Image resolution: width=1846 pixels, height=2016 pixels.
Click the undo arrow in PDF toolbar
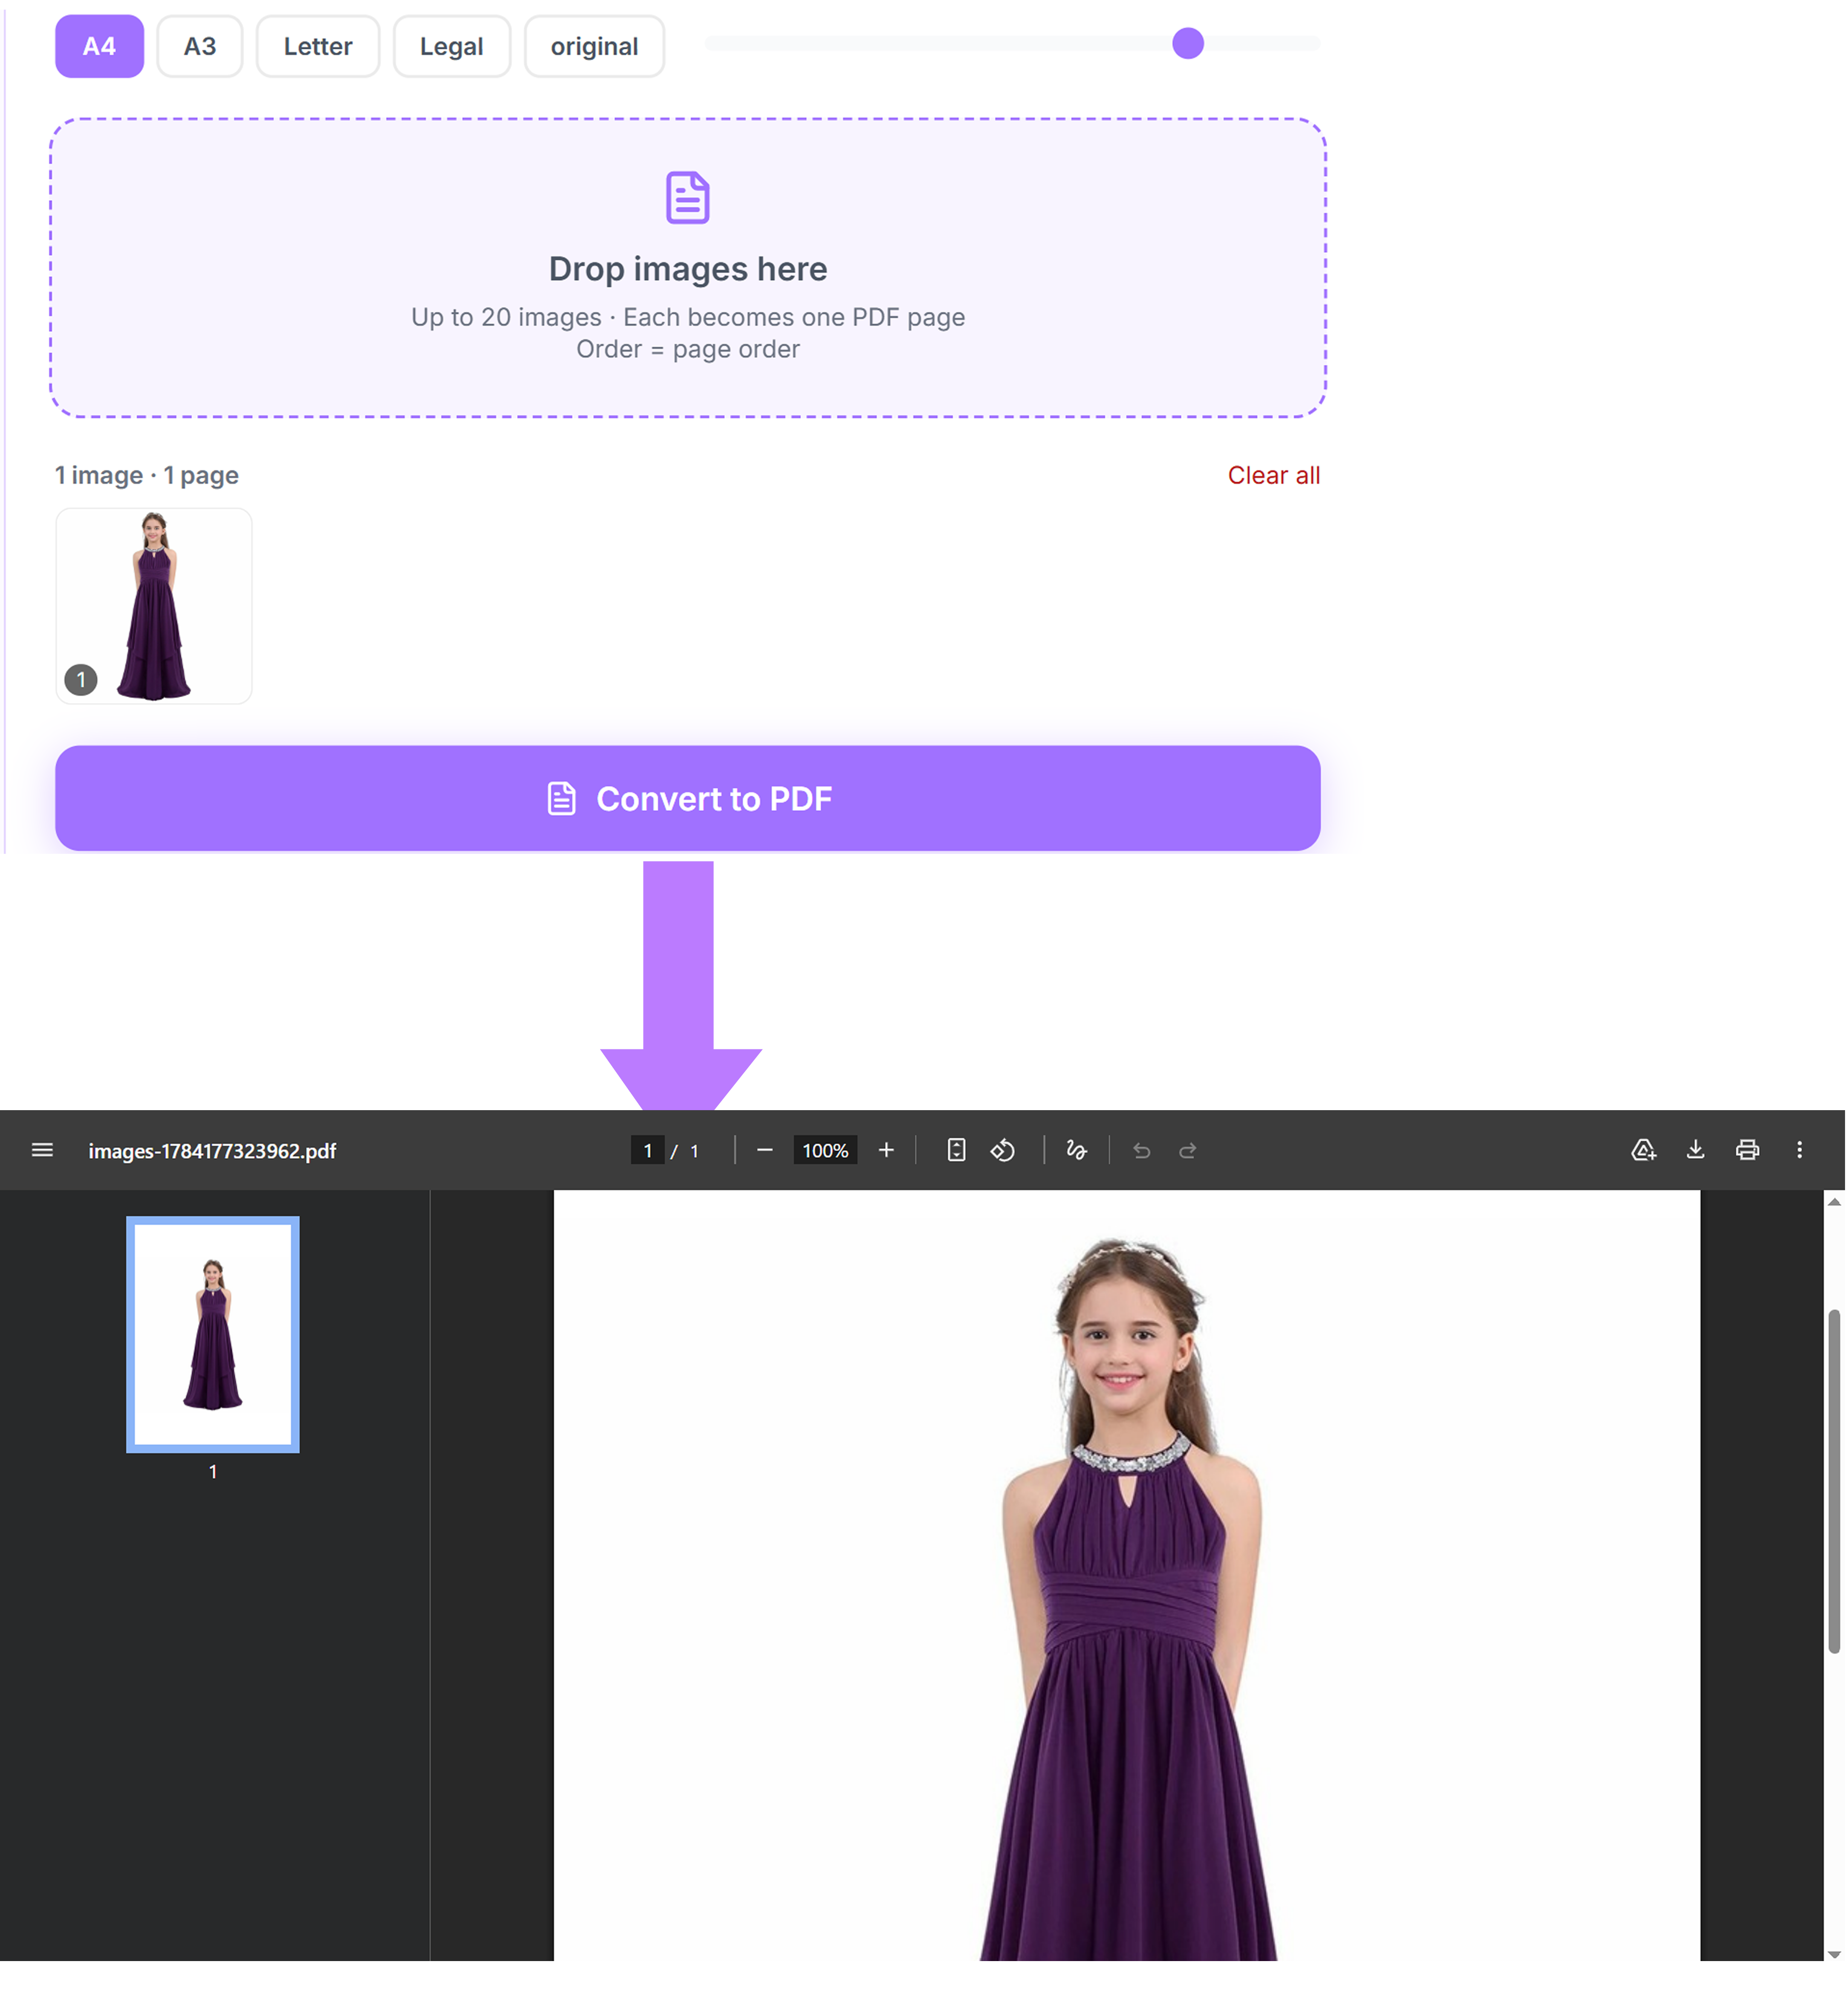[x=1142, y=1151]
